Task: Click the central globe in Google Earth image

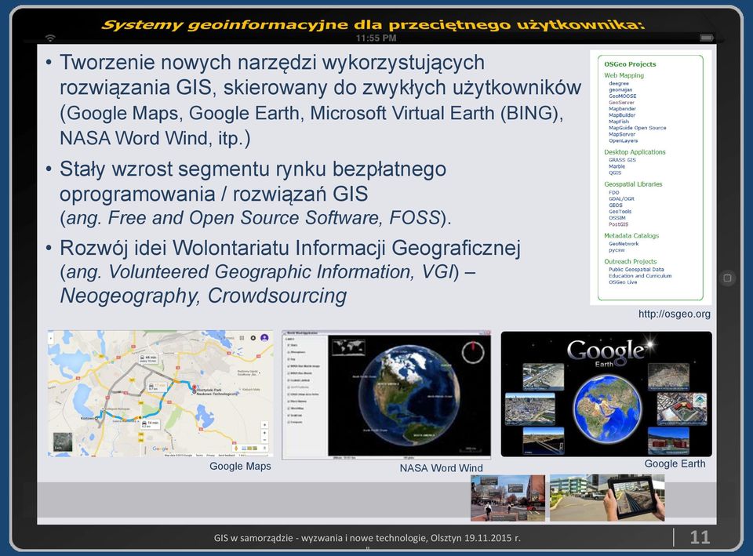Action: click(x=607, y=409)
